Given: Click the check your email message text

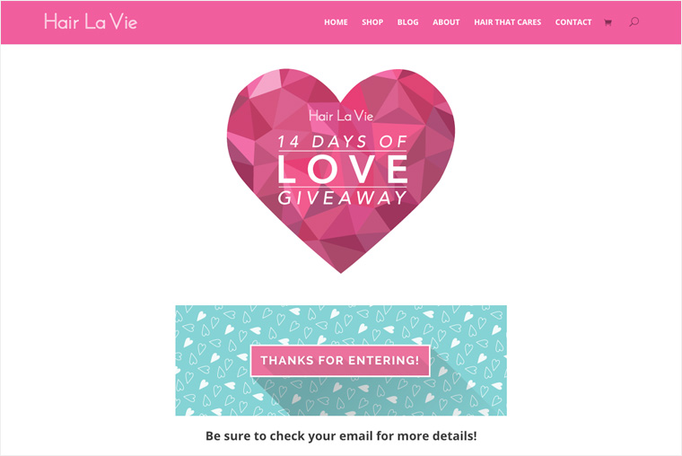Looking at the screenshot, I should point(341,435).
